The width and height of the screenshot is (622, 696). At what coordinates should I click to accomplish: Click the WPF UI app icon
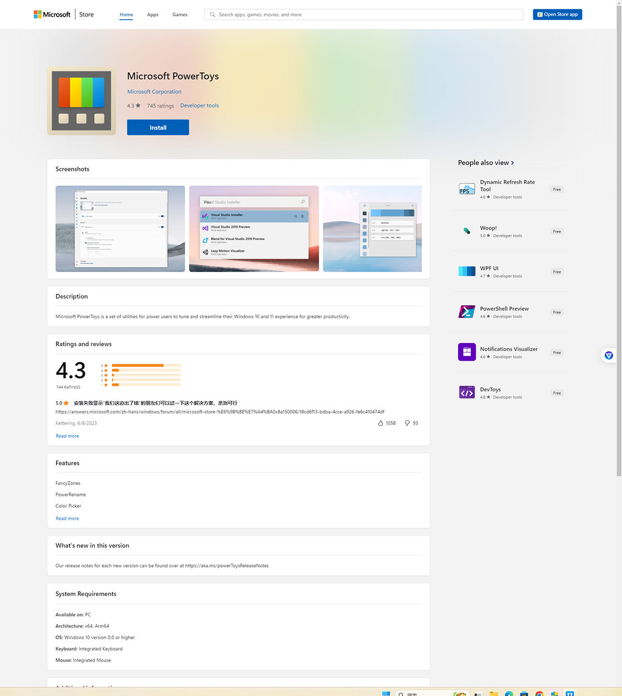tap(467, 271)
